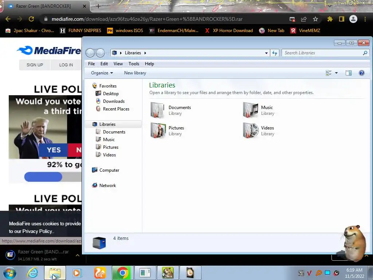Screen dimensions: 373x280
Task: Open the Organize dropdown
Action: coord(102,73)
